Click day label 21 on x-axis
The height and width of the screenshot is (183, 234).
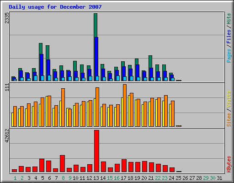[151, 178]
